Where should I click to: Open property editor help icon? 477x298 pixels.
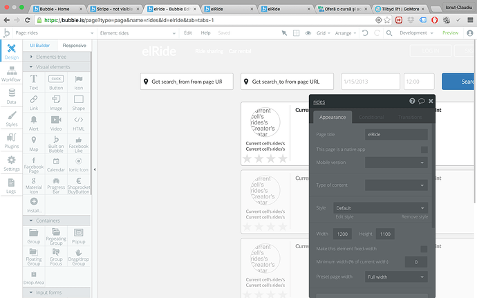click(412, 101)
